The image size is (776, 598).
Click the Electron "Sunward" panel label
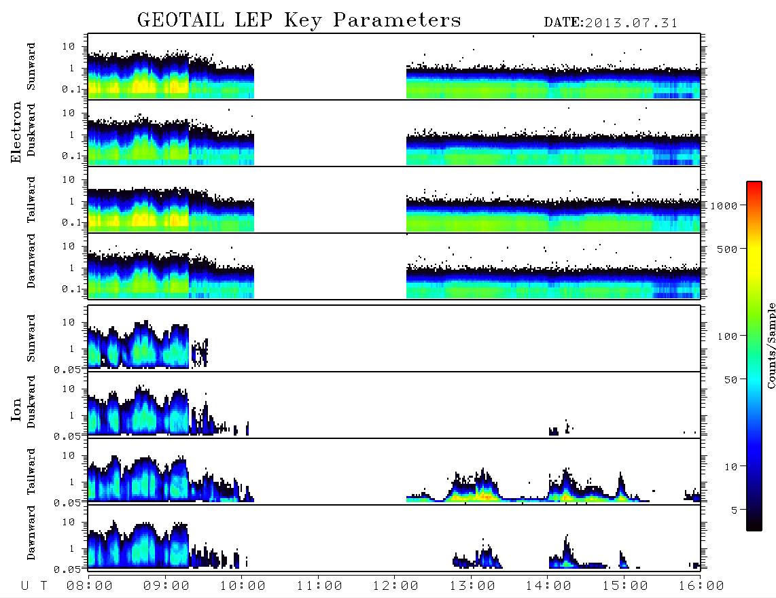coord(31,67)
